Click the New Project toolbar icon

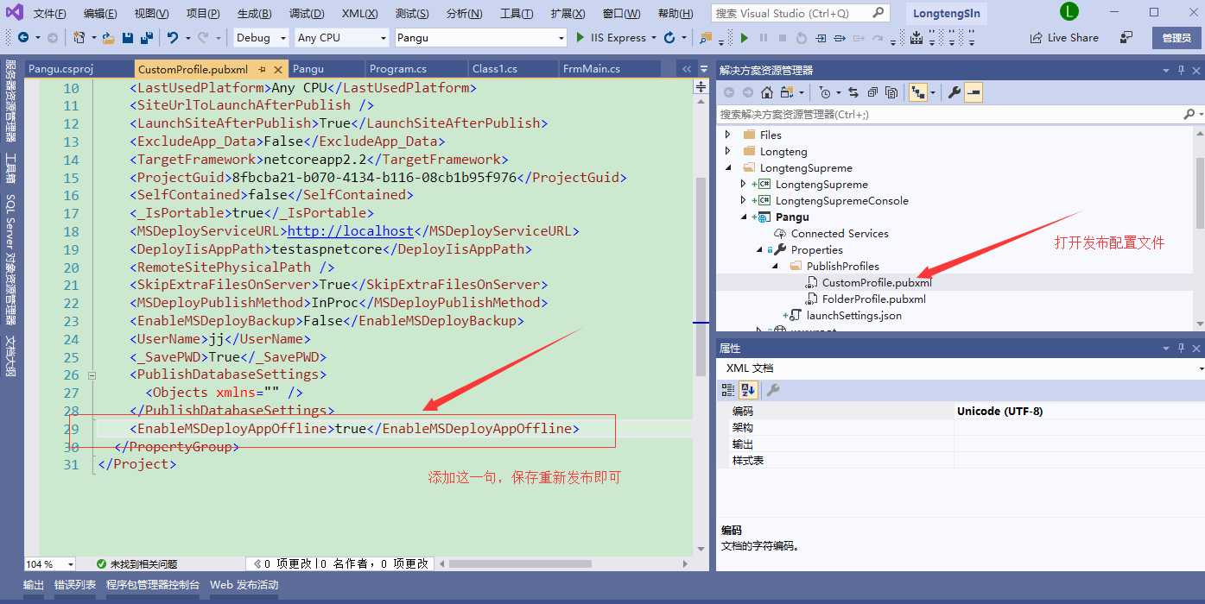(x=79, y=38)
